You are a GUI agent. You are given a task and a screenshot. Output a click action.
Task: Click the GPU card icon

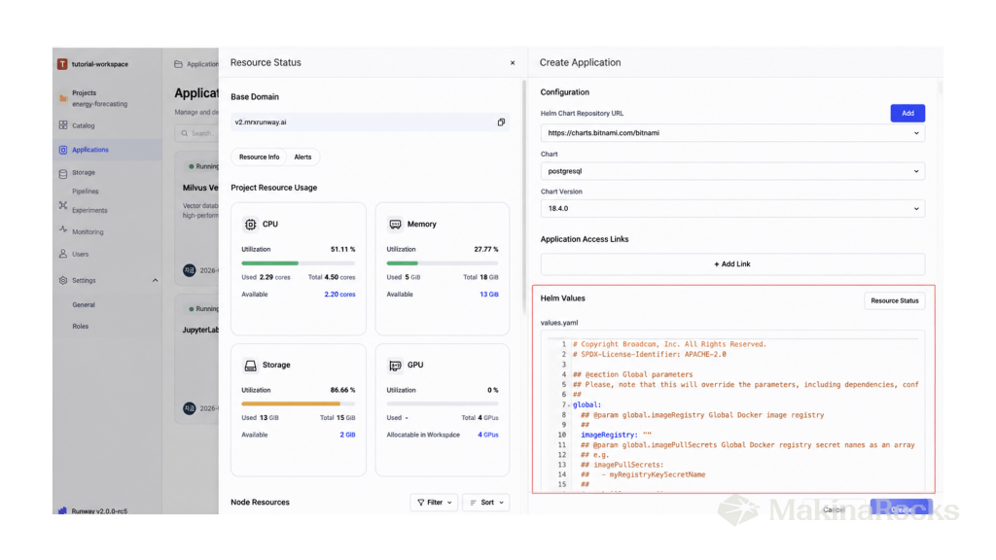tap(395, 366)
